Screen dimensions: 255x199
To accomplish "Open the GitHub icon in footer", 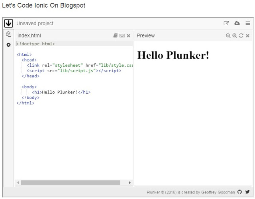I will 239,192.
